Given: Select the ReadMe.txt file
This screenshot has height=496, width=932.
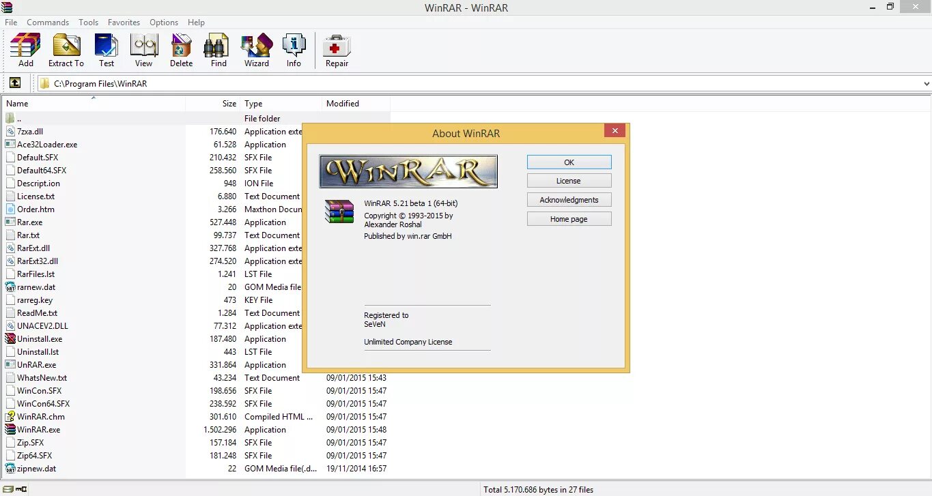Looking at the screenshot, I should (x=37, y=313).
